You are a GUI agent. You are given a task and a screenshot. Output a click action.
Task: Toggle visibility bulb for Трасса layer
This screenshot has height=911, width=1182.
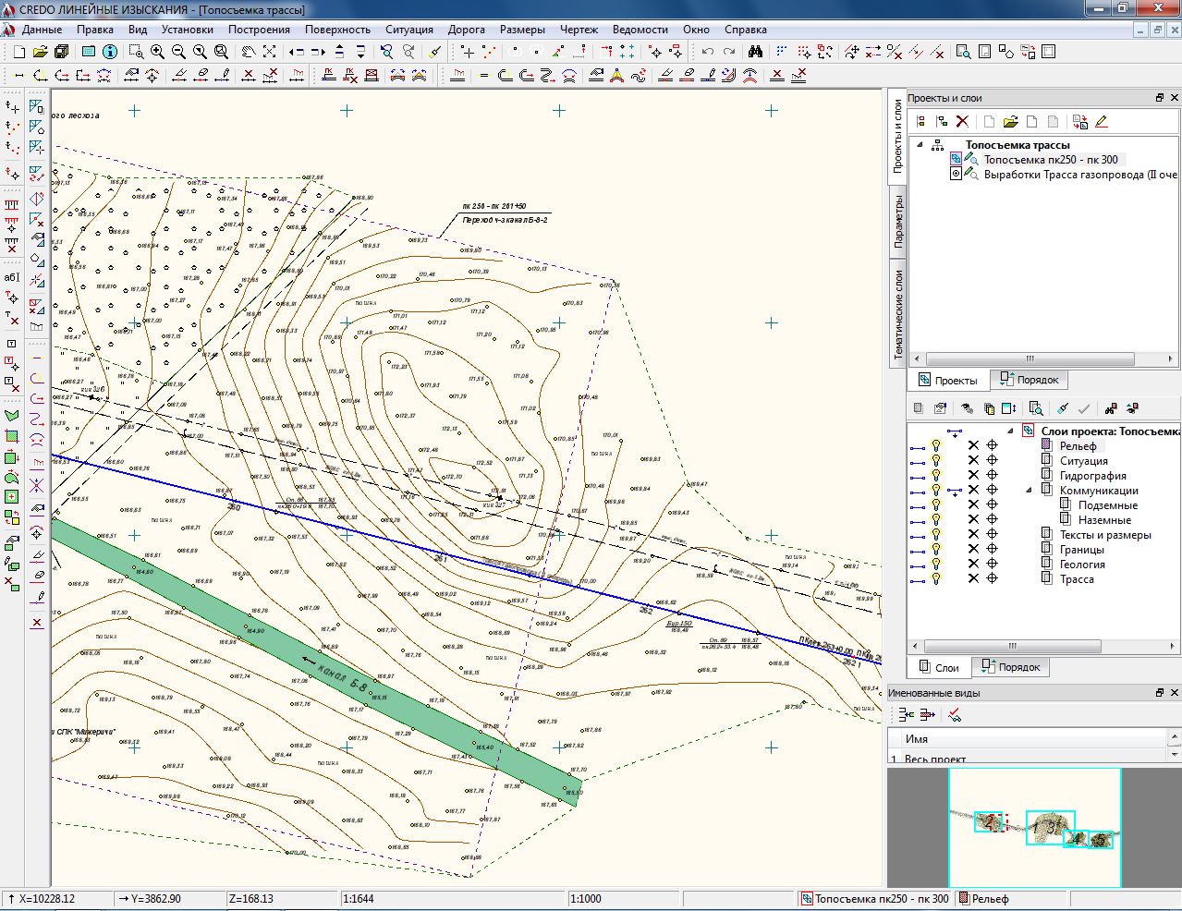coord(936,578)
